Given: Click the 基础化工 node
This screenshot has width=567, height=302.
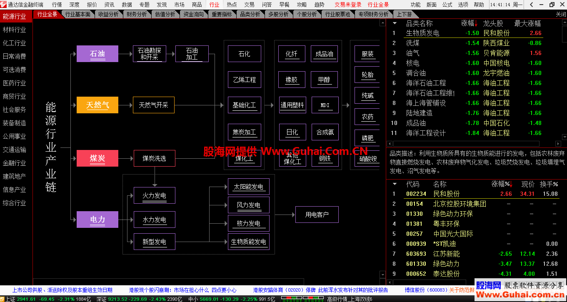Looking at the screenshot, I should click(245, 105).
